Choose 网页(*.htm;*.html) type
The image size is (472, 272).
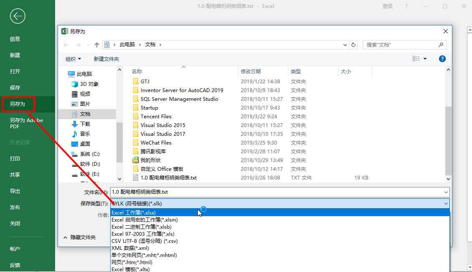click(x=280, y=262)
